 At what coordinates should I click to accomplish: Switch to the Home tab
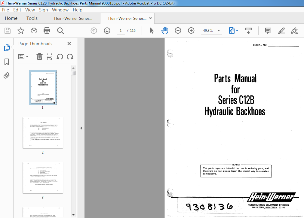click(x=11, y=18)
